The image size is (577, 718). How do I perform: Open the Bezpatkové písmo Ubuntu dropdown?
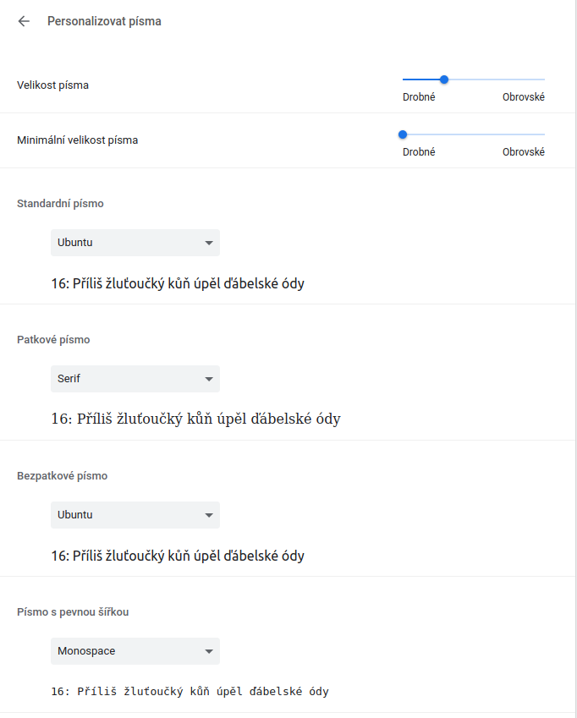click(x=135, y=515)
